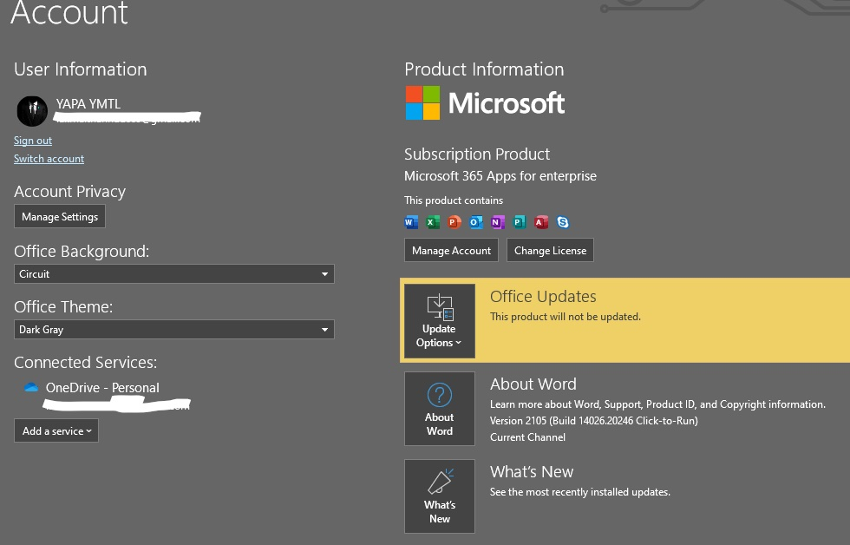Select the OneDrive - Personal service

(102, 388)
